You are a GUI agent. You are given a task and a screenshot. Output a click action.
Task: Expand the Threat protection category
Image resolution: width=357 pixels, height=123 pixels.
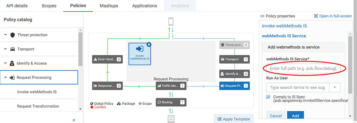pos(6,35)
